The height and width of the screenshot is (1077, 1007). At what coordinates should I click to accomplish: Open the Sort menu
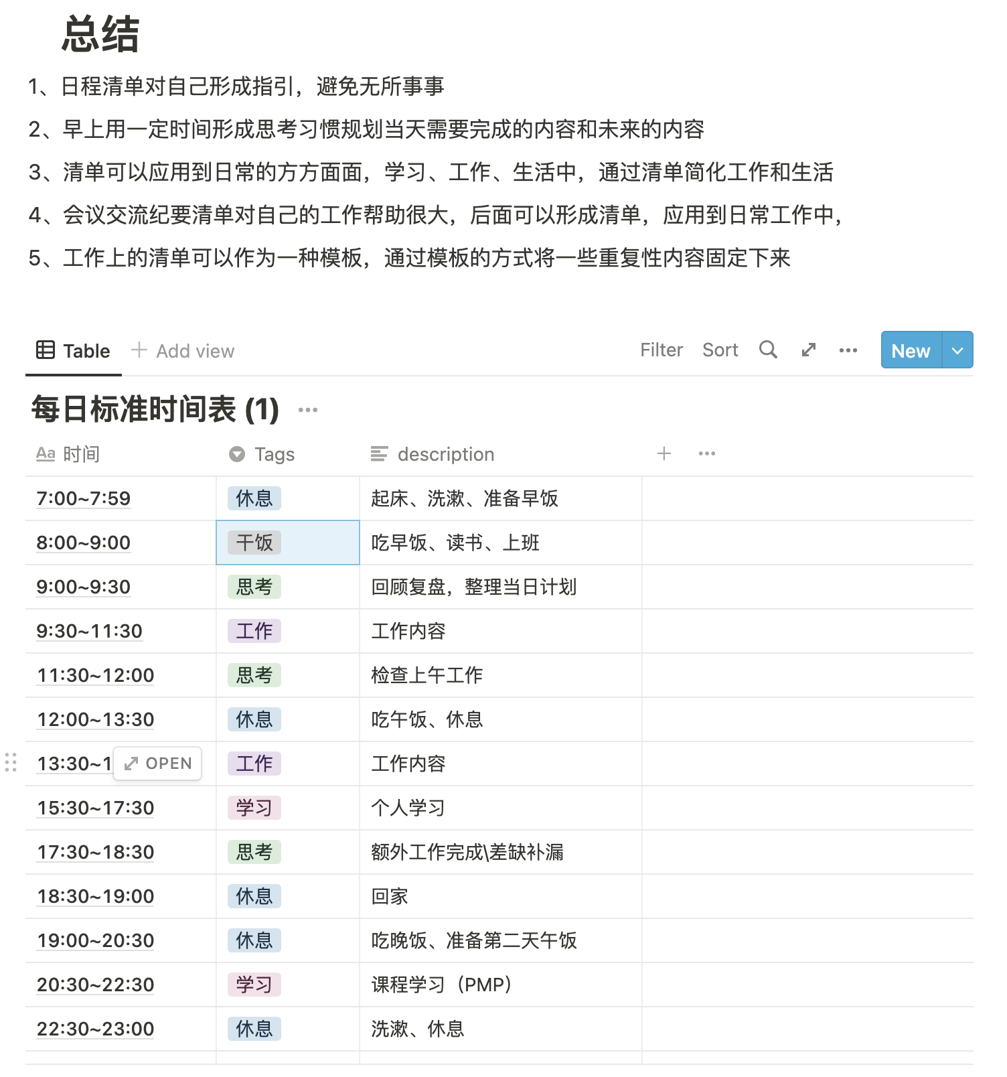pos(720,350)
